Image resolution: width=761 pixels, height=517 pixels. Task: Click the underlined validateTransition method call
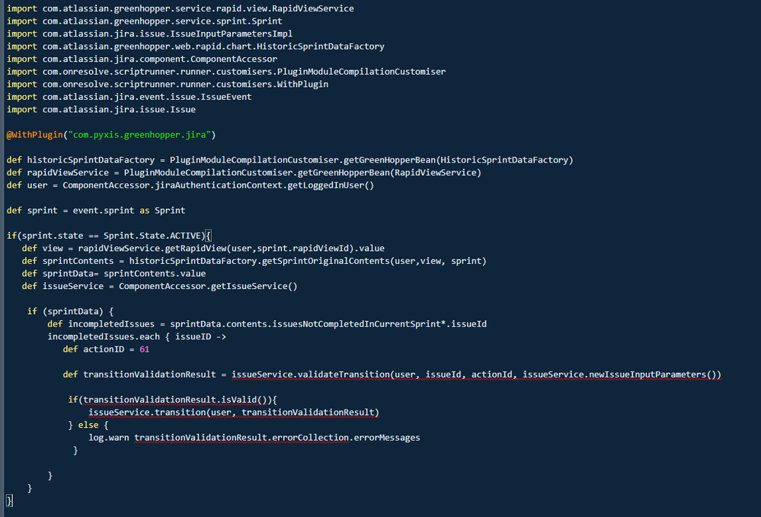click(317, 374)
